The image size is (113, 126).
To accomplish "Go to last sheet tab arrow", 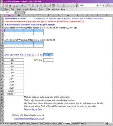I will tap(8, 123).
